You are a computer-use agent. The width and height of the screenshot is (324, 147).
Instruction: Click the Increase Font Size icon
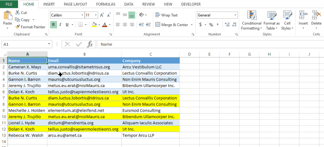(x=102, y=15)
